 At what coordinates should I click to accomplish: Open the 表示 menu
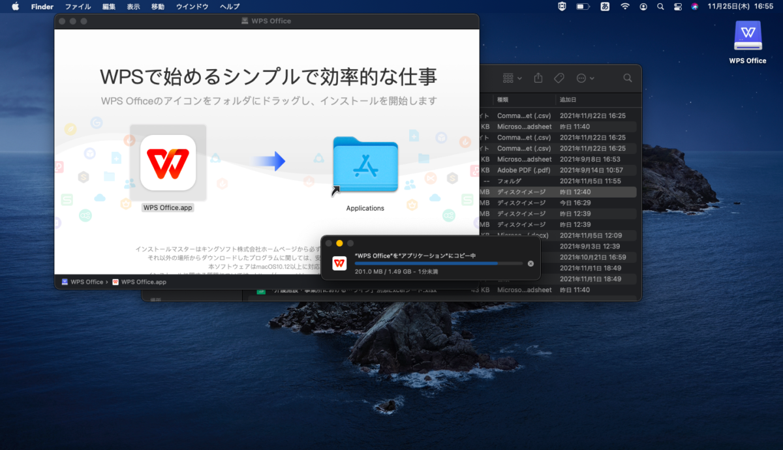point(134,7)
